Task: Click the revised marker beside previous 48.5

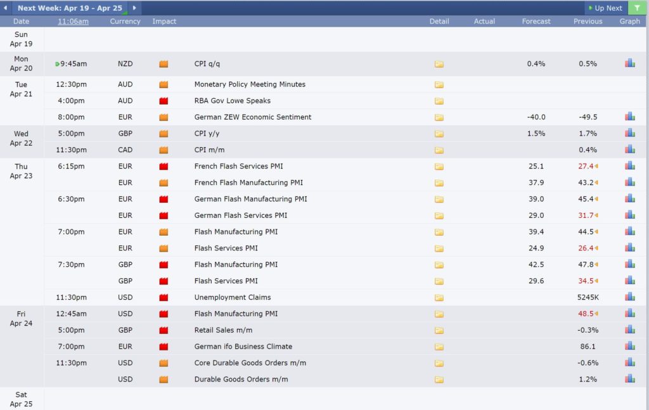Action: pyautogui.click(x=596, y=314)
